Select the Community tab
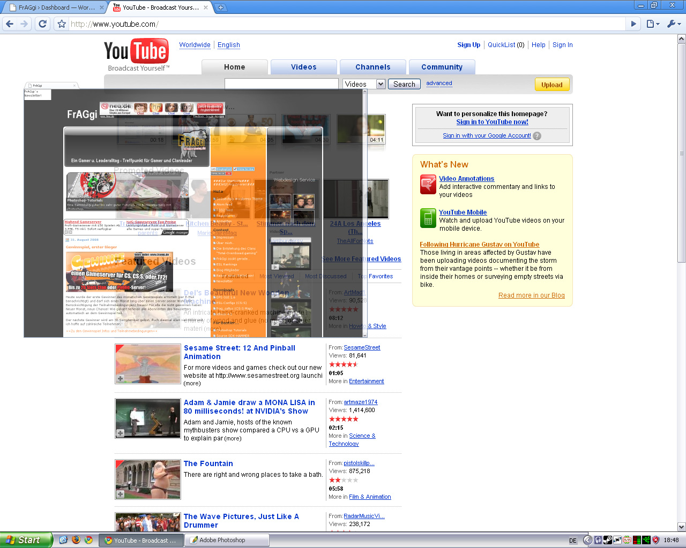 442,67
